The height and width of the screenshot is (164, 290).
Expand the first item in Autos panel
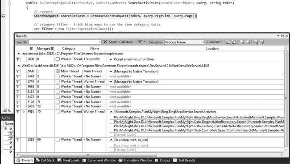pyautogui.click(x=5, y=129)
